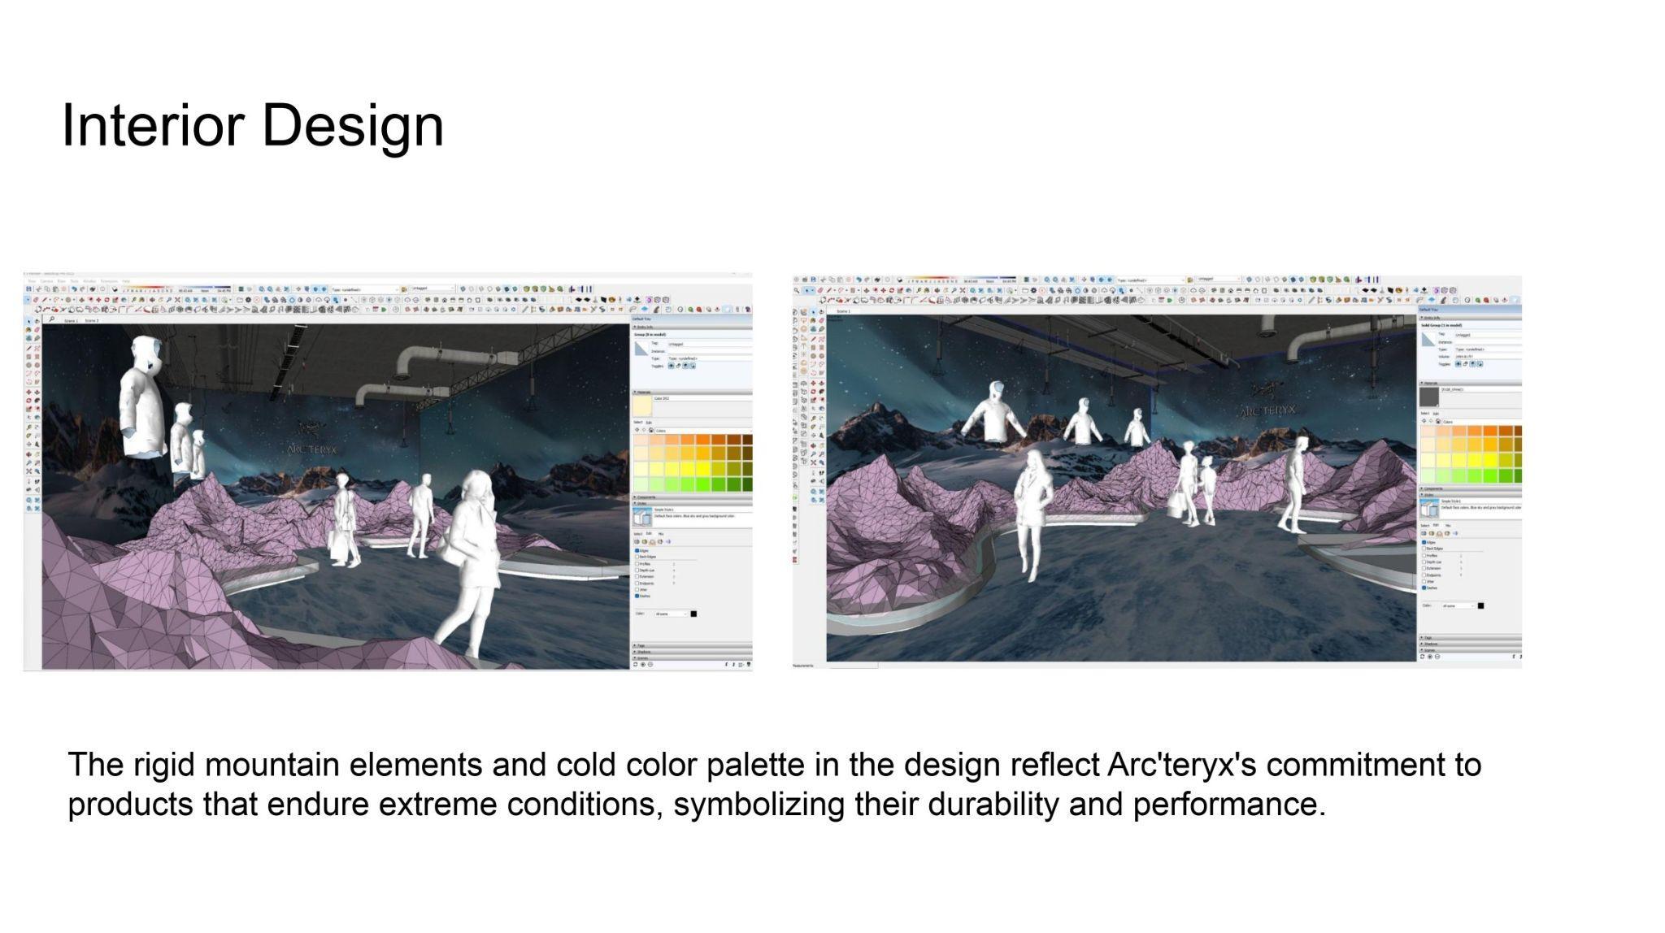
Task: Click the undo arrow in left SketchUp toolbar
Action: click(74, 289)
